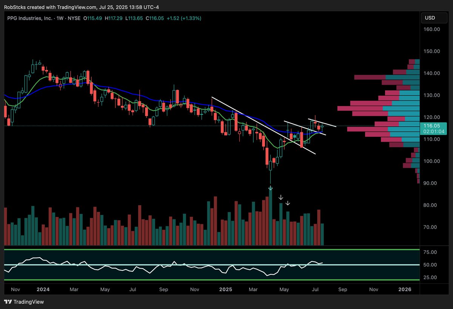
Task: Click the 2025 time axis label
Action: pos(225,290)
